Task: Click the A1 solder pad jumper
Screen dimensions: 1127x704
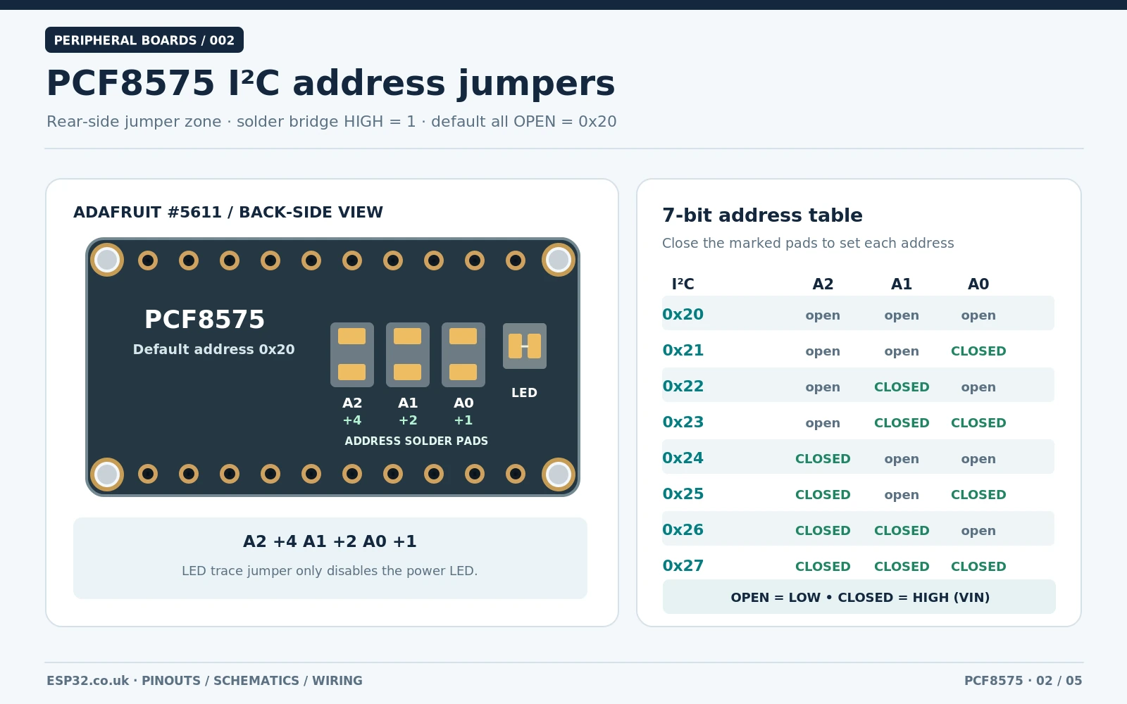Action: coord(408,355)
